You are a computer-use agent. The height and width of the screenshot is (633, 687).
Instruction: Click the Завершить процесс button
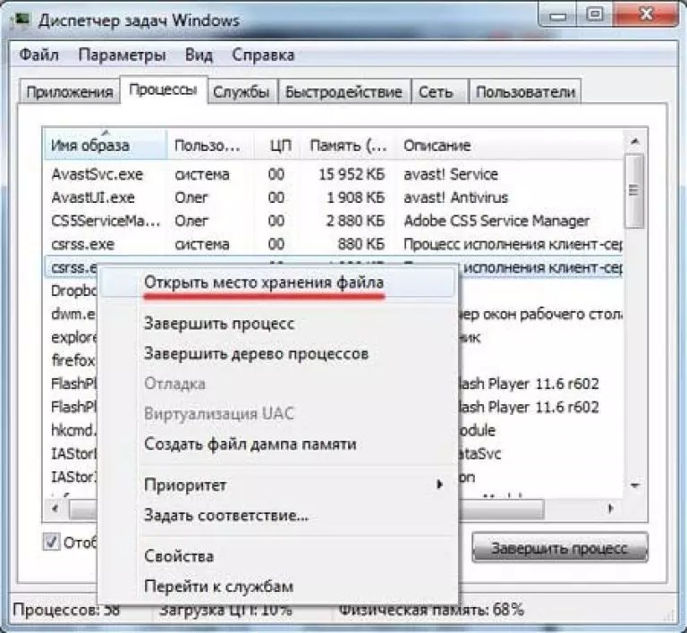pyautogui.click(x=559, y=547)
